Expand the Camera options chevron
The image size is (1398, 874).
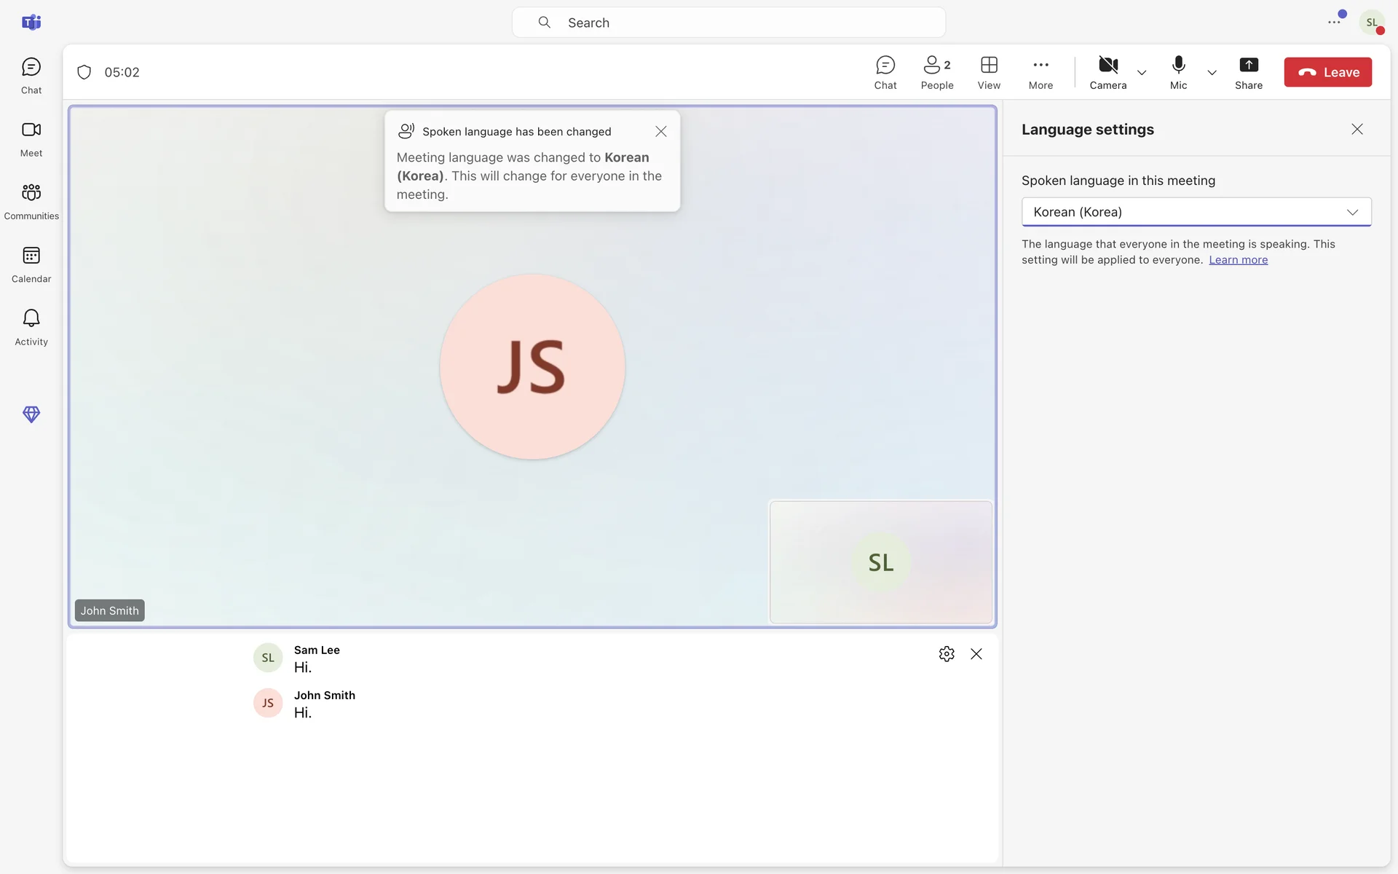point(1142,73)
